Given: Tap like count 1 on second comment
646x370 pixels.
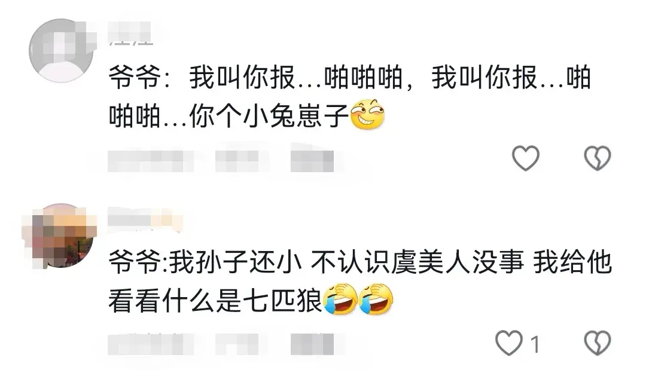Looking at the screenshot, I should [x=534, y=344].
